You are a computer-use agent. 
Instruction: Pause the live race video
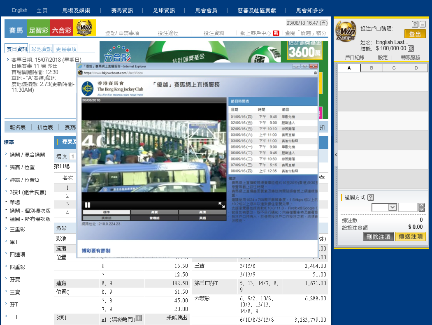point(87,205)
